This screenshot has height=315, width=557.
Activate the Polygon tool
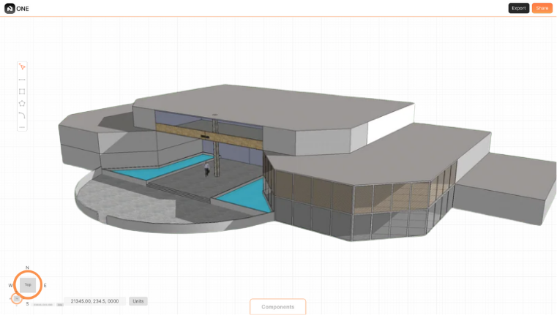click(22, 104)
